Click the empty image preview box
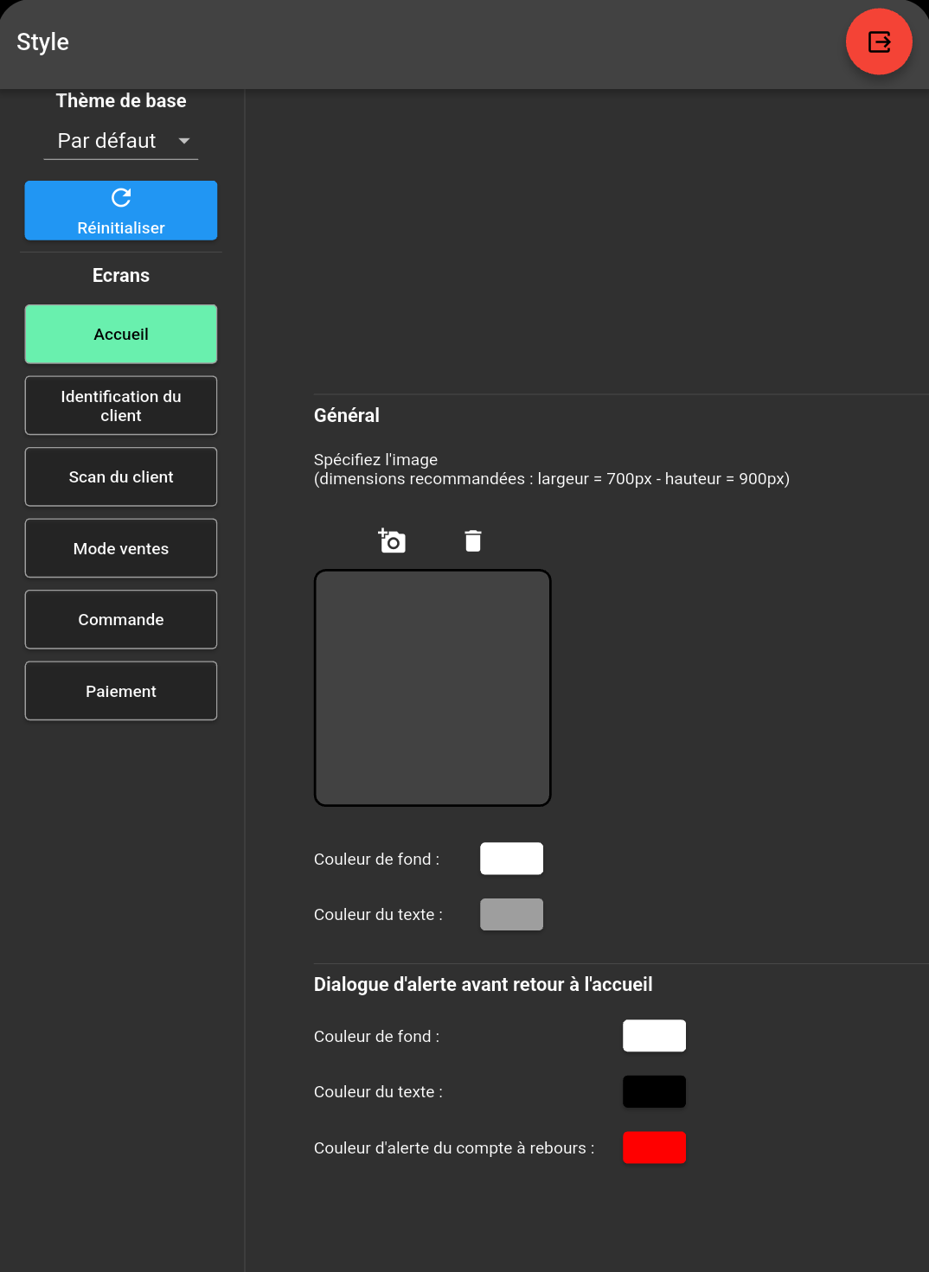The image size is (929, 1272). coord(432,687)
